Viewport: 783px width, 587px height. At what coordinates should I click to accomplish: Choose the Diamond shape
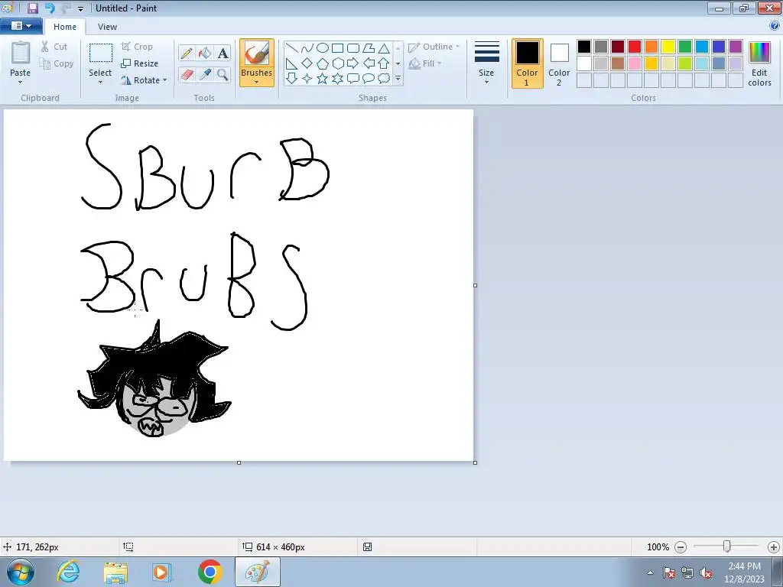[x=307, y=63]
